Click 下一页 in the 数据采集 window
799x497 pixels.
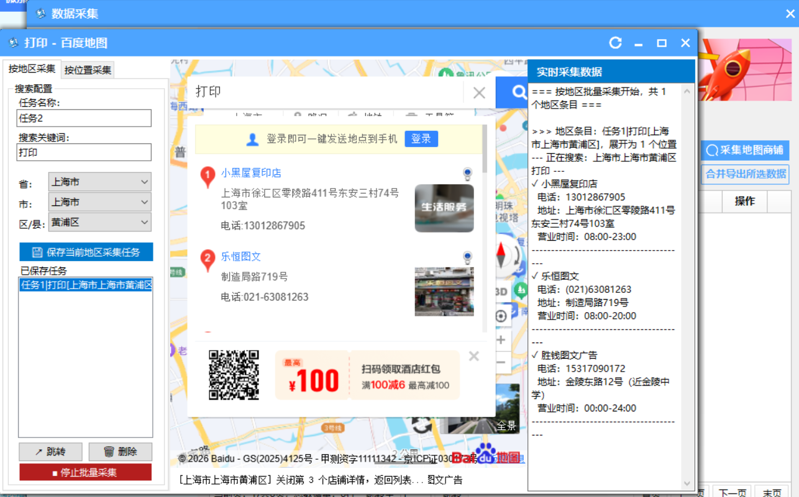tap(733, 493)
